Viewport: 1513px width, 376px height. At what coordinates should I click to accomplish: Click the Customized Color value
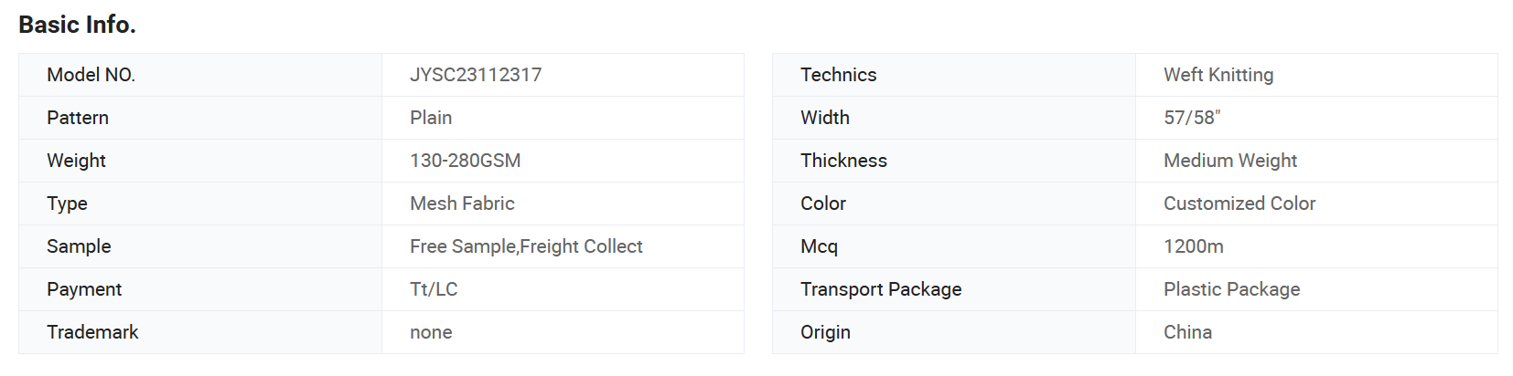click(1239, 204)
